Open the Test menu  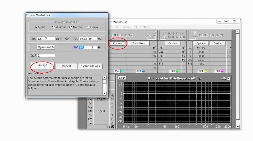click(x=135, y=27)
